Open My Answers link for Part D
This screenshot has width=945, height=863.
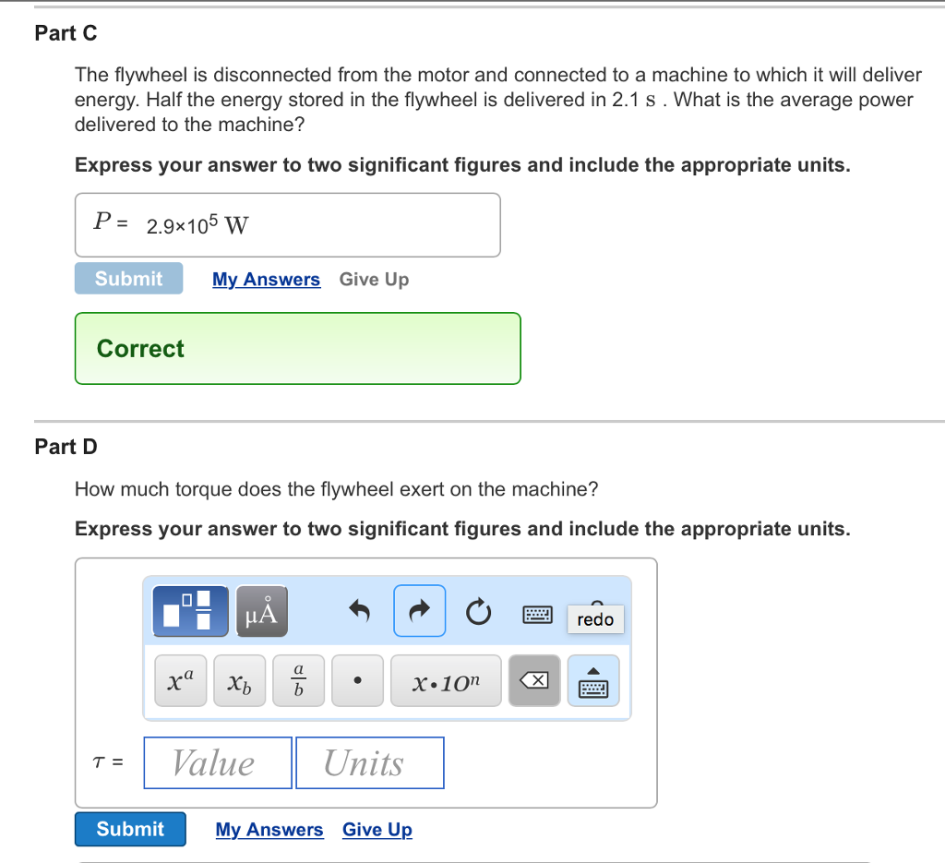tap(269, 830)
